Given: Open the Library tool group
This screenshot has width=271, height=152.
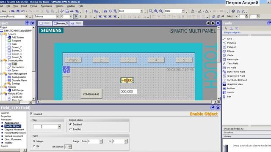Looking at the screenshot, I should [227, 136].
